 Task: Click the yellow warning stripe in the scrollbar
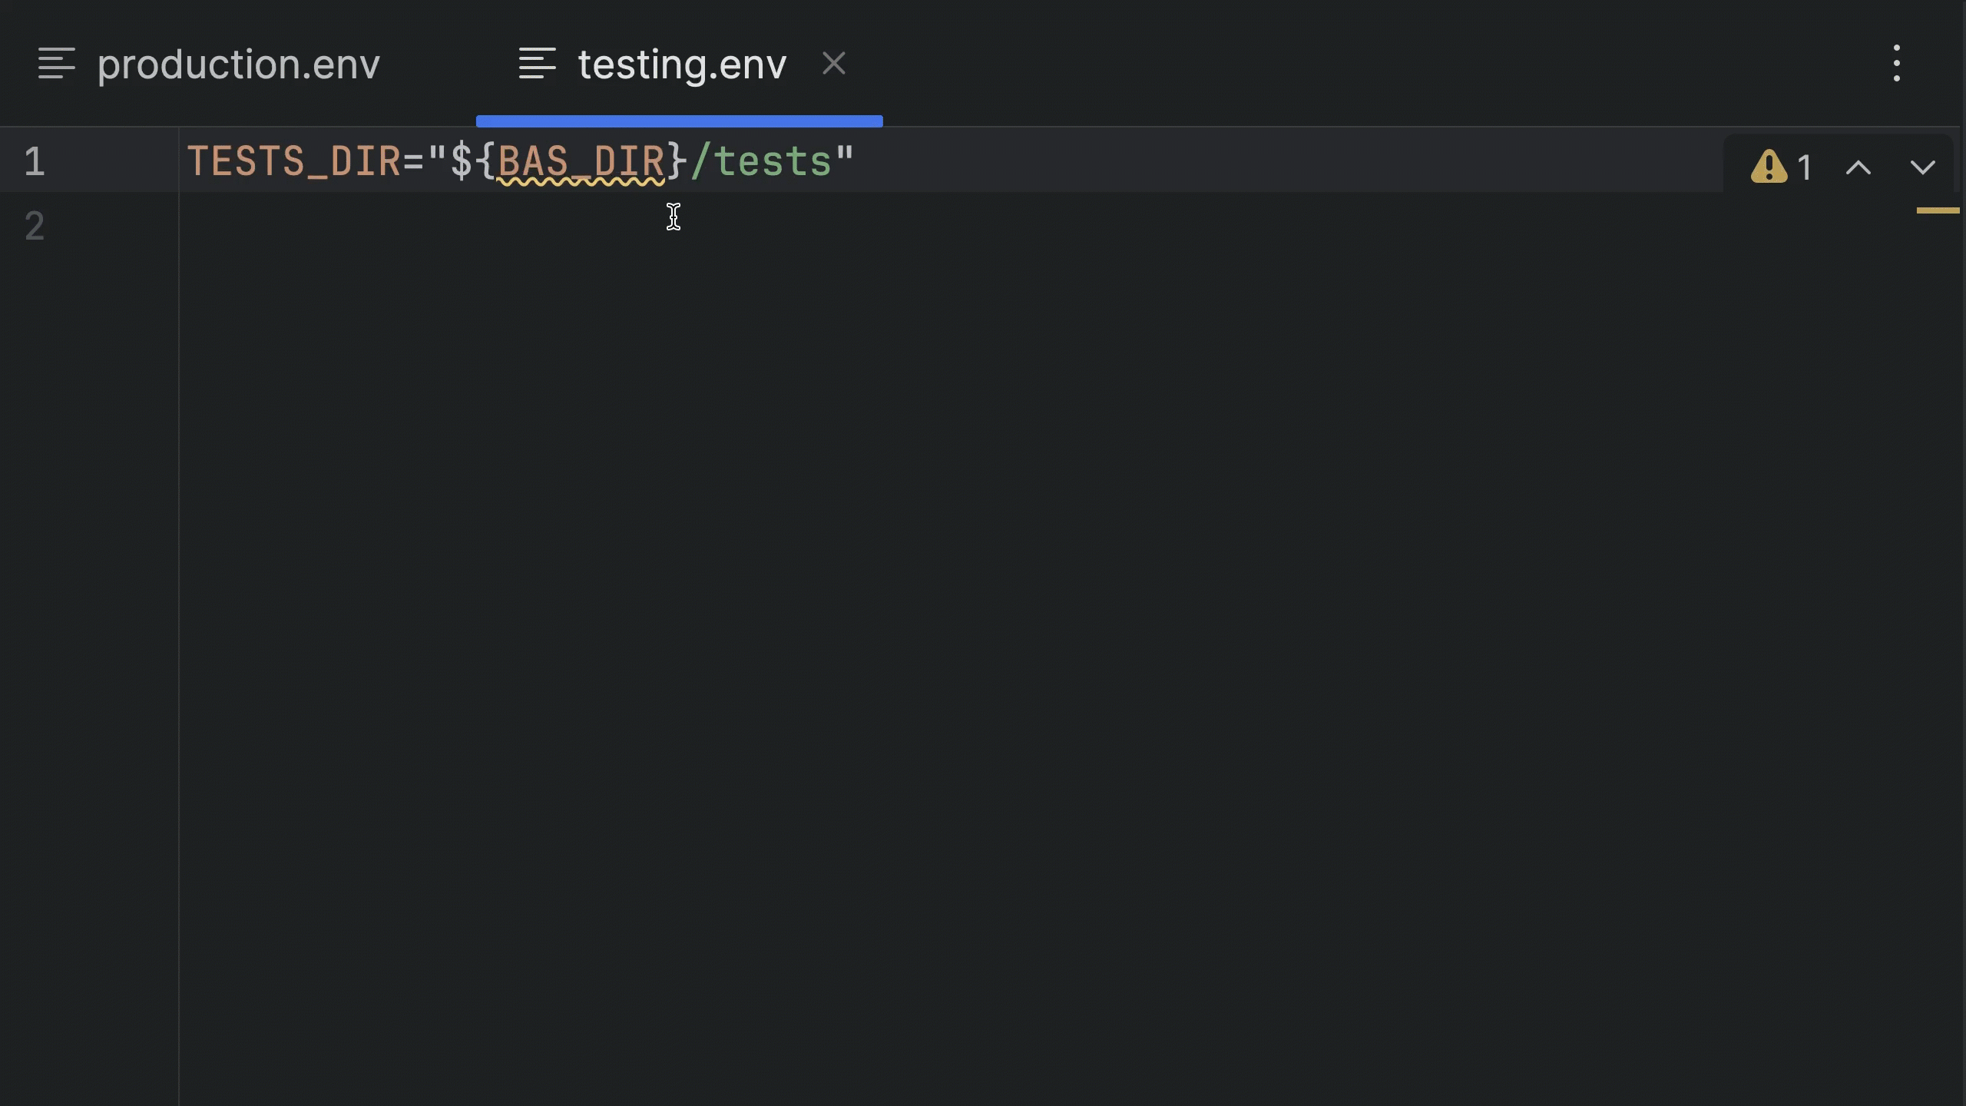click(1938, 210)
